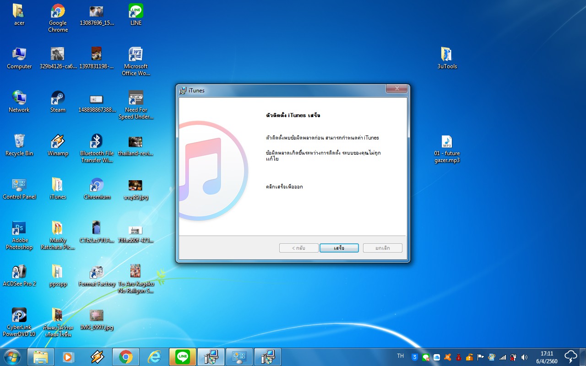
Task: Select the 329b4126-ca6 image file
Action: click(x=58, y=58)
